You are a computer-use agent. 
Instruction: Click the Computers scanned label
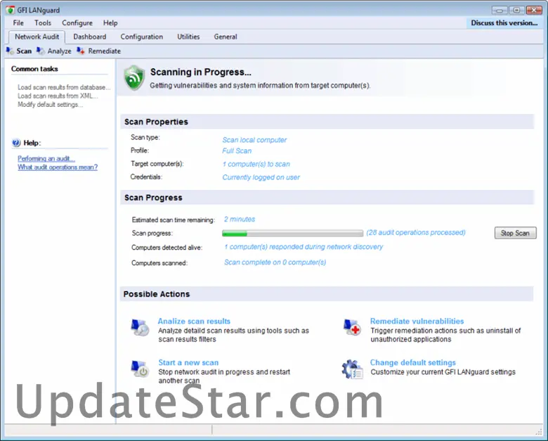point(159,263)
